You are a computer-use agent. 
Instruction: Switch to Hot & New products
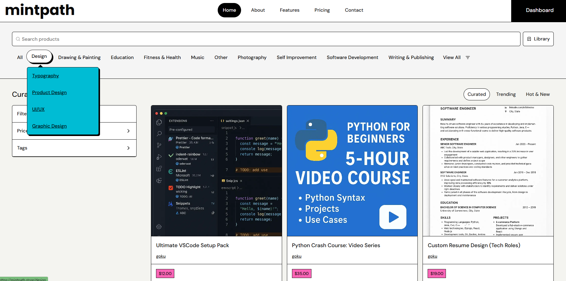click(538, 94)
